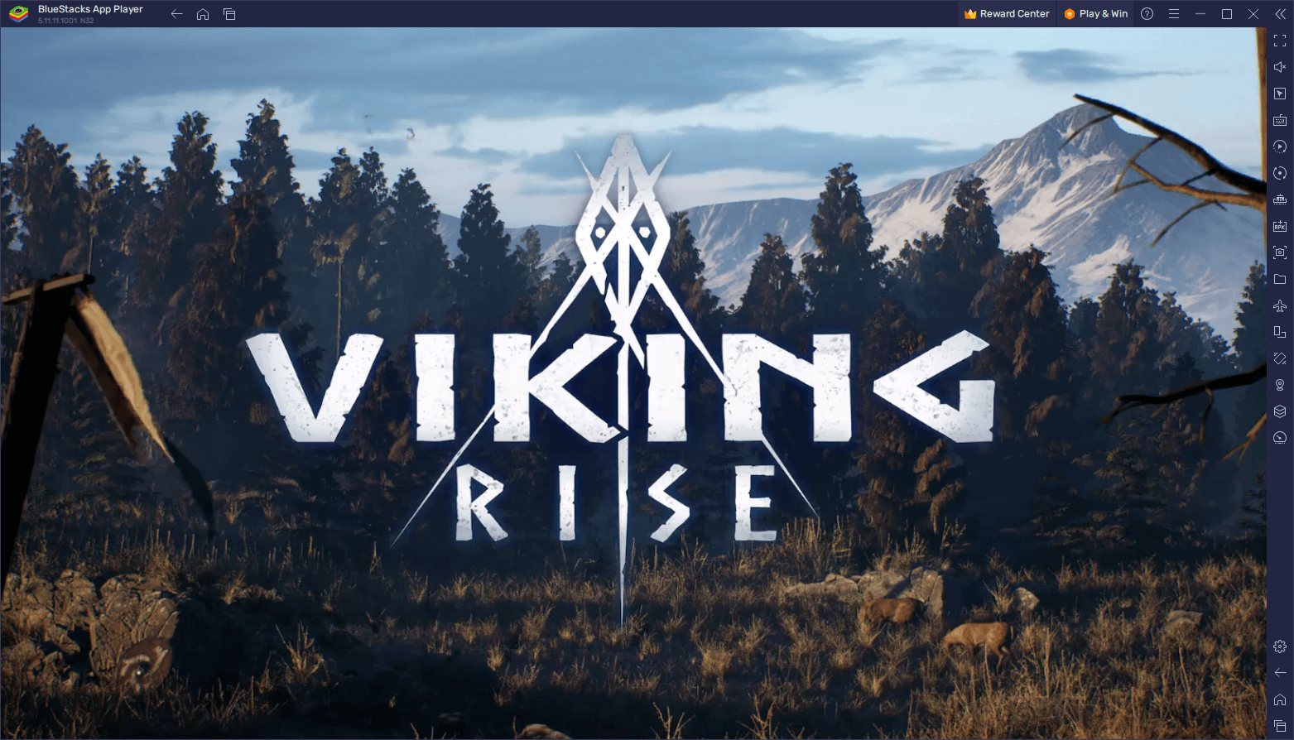Open the sidebar settings gear
This screenshot has height=740, width=1294.
click(x=1280, y=646)
